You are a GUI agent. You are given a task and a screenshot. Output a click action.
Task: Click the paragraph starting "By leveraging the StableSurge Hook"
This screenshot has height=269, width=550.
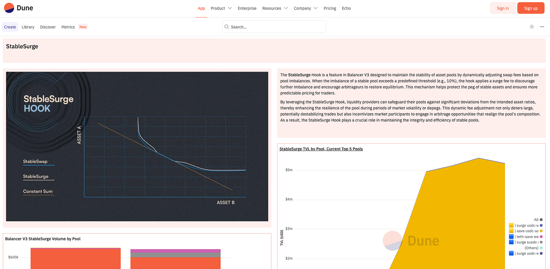tap(410, 111)
